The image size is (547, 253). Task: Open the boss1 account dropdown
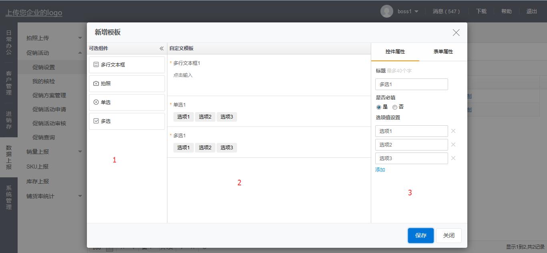point(416,12)
